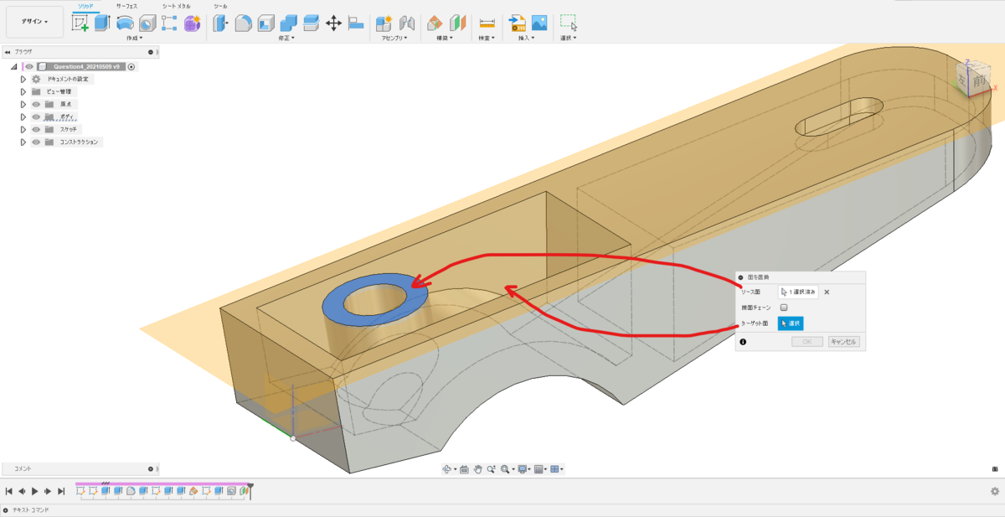The image size is (1005, 517).
Task: Click the Joint icon
Action: (x=407, y=23)
